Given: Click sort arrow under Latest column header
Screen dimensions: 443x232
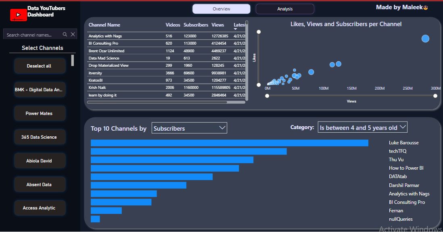Looking at the screenshot, I should point(236,29).
